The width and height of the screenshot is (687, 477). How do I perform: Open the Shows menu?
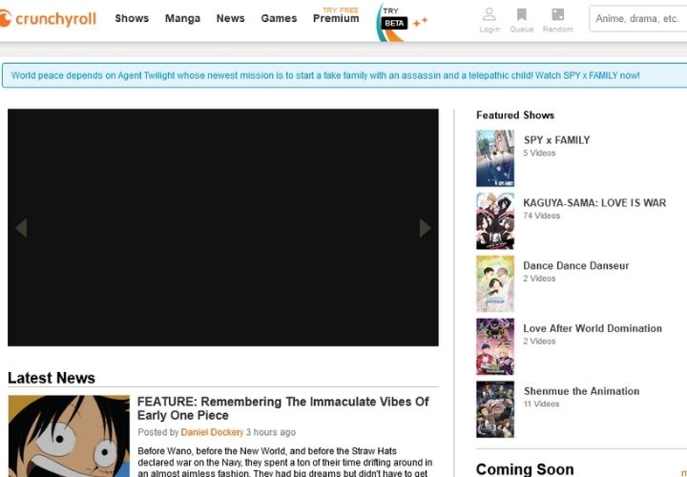132,18
